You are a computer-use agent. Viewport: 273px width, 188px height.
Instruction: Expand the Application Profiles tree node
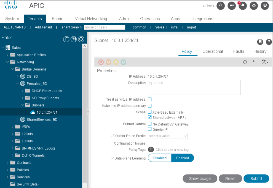(x=8, y=55)
